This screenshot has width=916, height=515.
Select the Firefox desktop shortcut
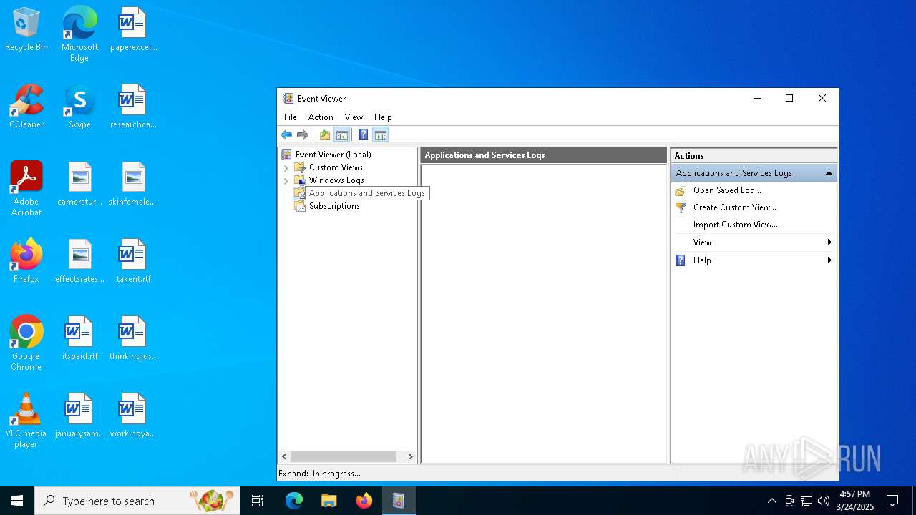point(26,261)
